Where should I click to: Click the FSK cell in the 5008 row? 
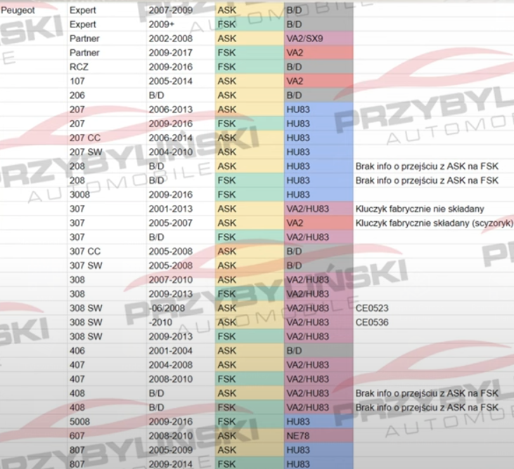tap(250, 421)
